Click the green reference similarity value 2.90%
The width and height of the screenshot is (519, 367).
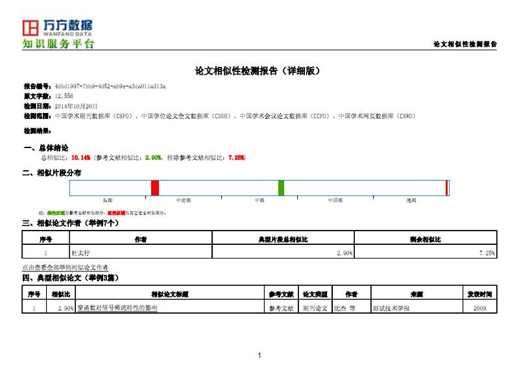(153, 157)
